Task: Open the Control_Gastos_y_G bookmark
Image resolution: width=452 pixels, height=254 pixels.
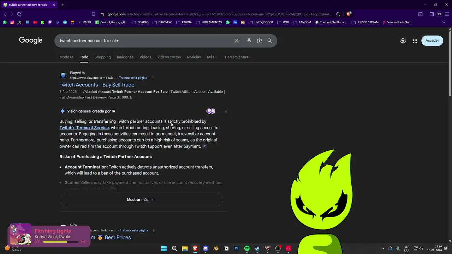Action: (x=111, y=22)
